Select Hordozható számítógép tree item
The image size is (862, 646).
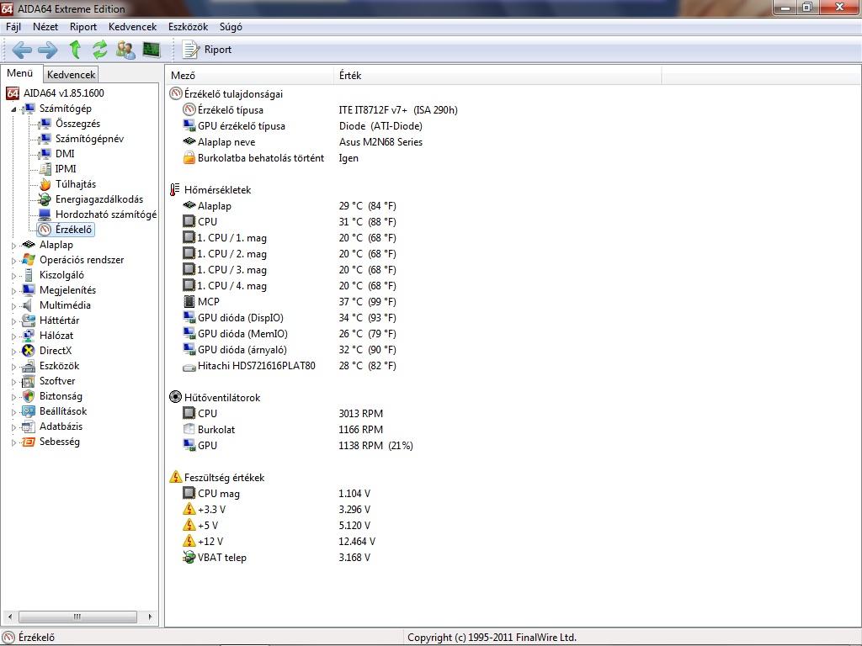pyautogui.click(x=105, y=214)
